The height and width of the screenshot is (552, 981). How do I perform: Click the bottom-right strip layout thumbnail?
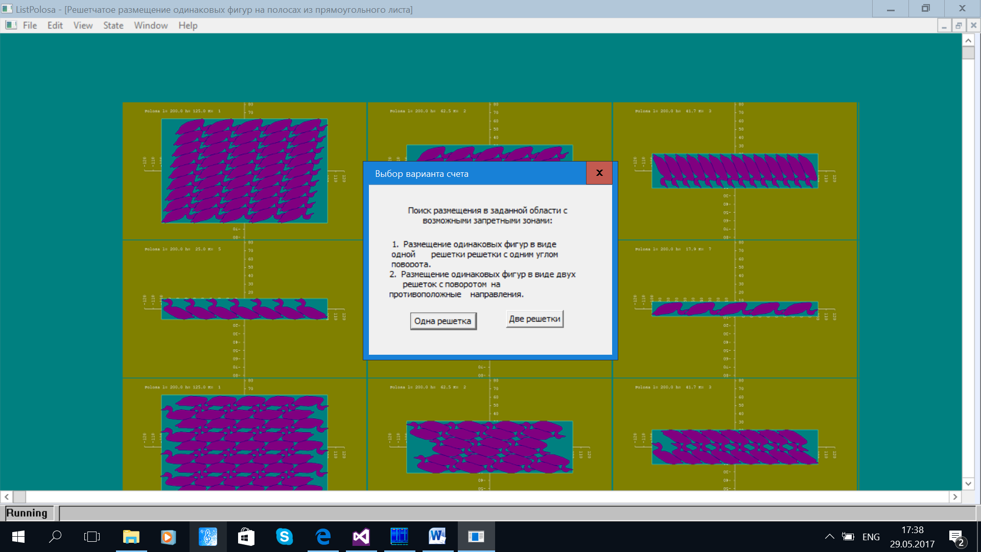[x=734, y=438]
